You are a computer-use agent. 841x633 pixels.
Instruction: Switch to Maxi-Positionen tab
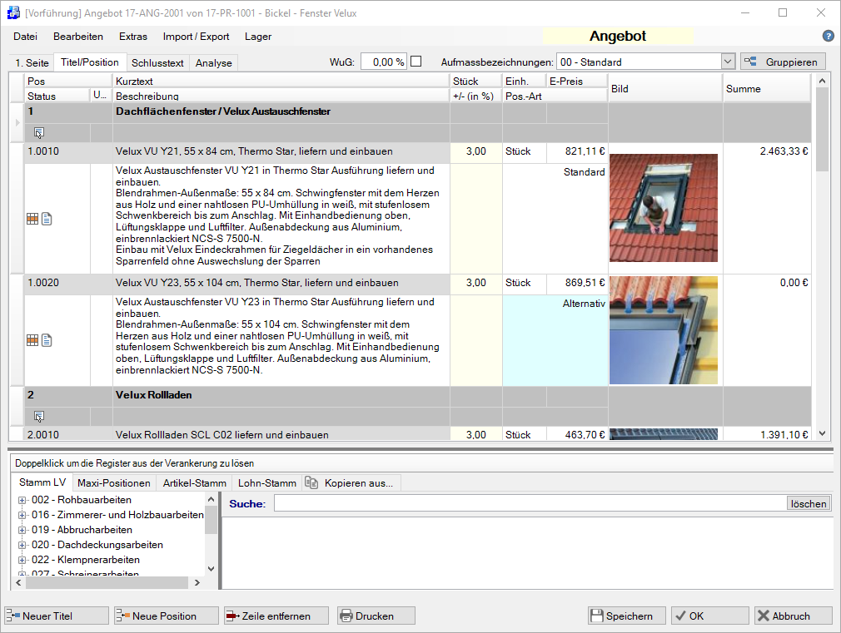(114, 483)
